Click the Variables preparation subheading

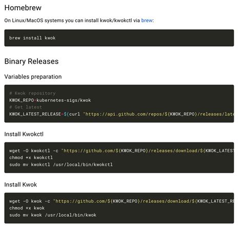[x=33, y=77]
